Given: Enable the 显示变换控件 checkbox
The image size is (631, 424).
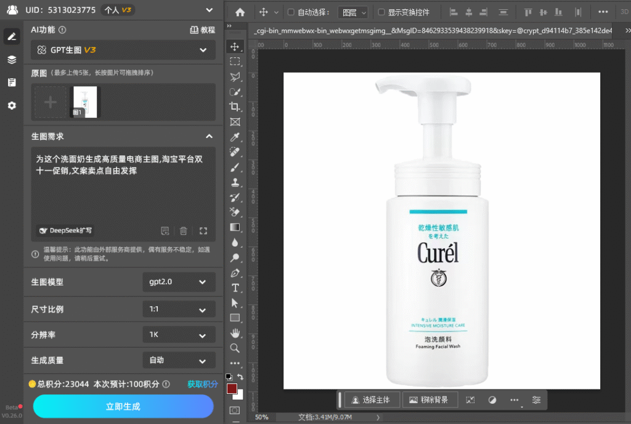Looking at the screenshot, I should pos(381,12).
